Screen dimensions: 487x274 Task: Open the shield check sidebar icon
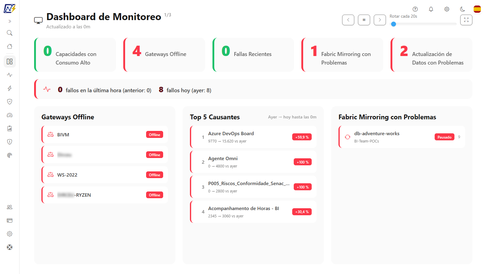coord(10,102)
